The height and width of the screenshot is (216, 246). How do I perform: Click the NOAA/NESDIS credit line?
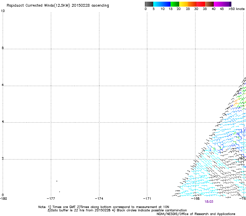point(196,214)
